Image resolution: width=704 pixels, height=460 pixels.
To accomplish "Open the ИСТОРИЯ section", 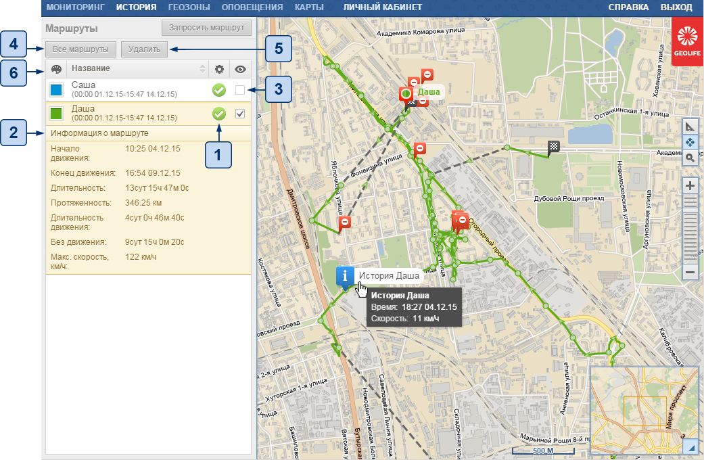I will (136, 7).
